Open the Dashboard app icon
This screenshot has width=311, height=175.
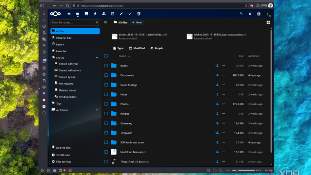click(69, 14)
